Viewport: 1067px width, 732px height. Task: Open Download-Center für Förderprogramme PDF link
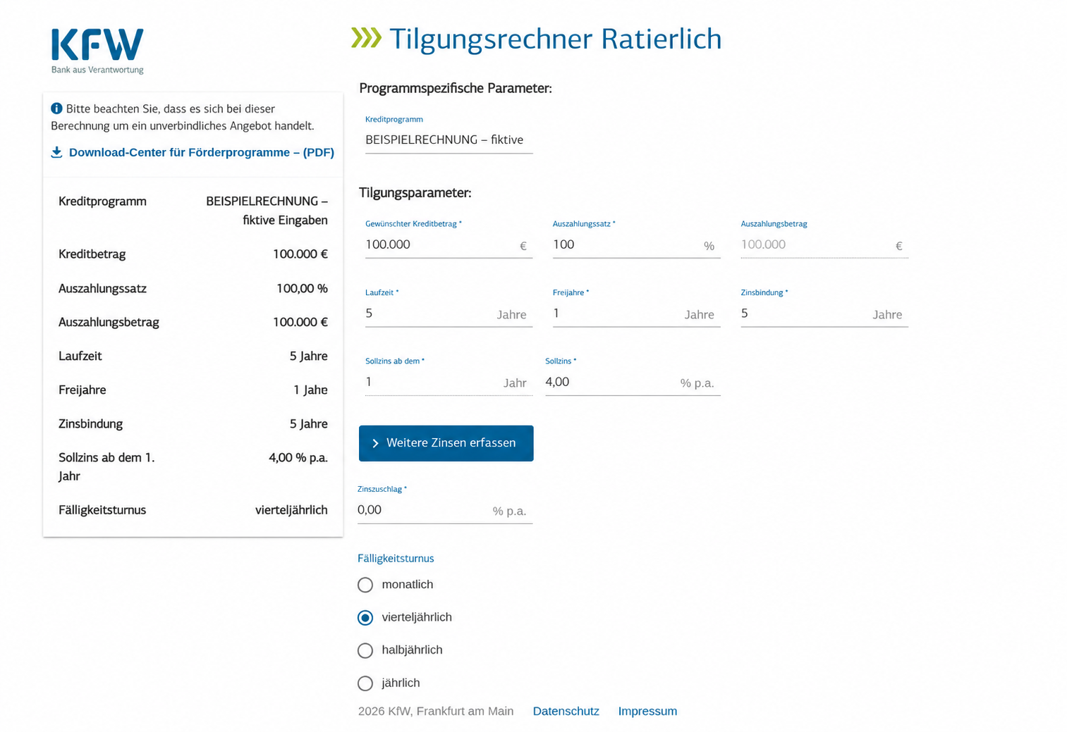point(201,152)
